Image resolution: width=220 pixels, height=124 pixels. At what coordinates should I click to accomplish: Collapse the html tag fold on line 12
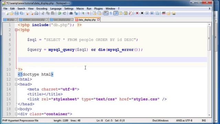coord(16,79)
